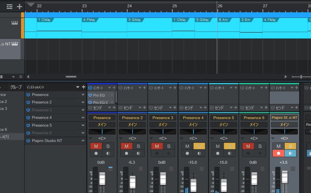Click scroll right arrow under arrangement
The height and width of the screenshot is (193, 311).
tap(286, 77)
